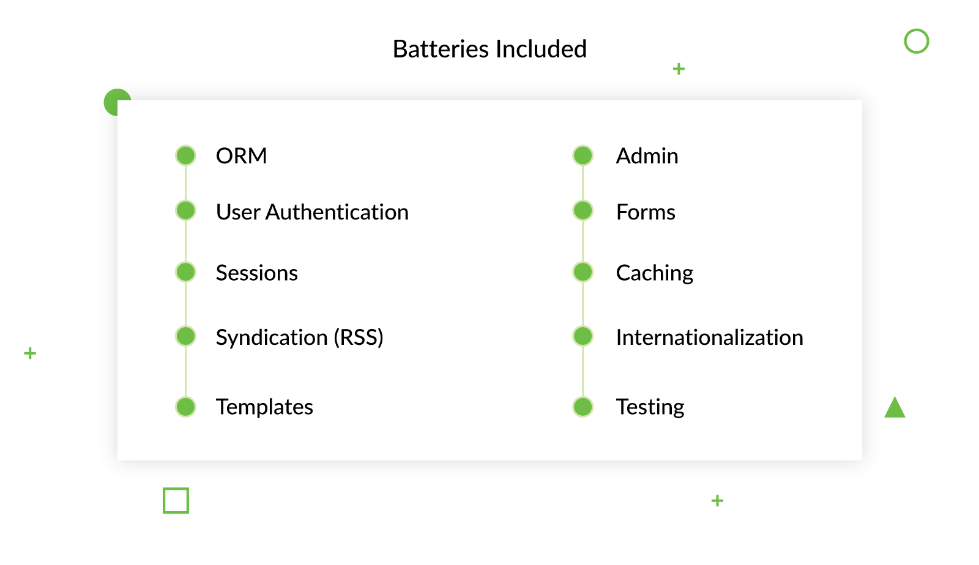Click the green outlined circle shape
The width and height of the screenshot is (979, 565).
917,41
